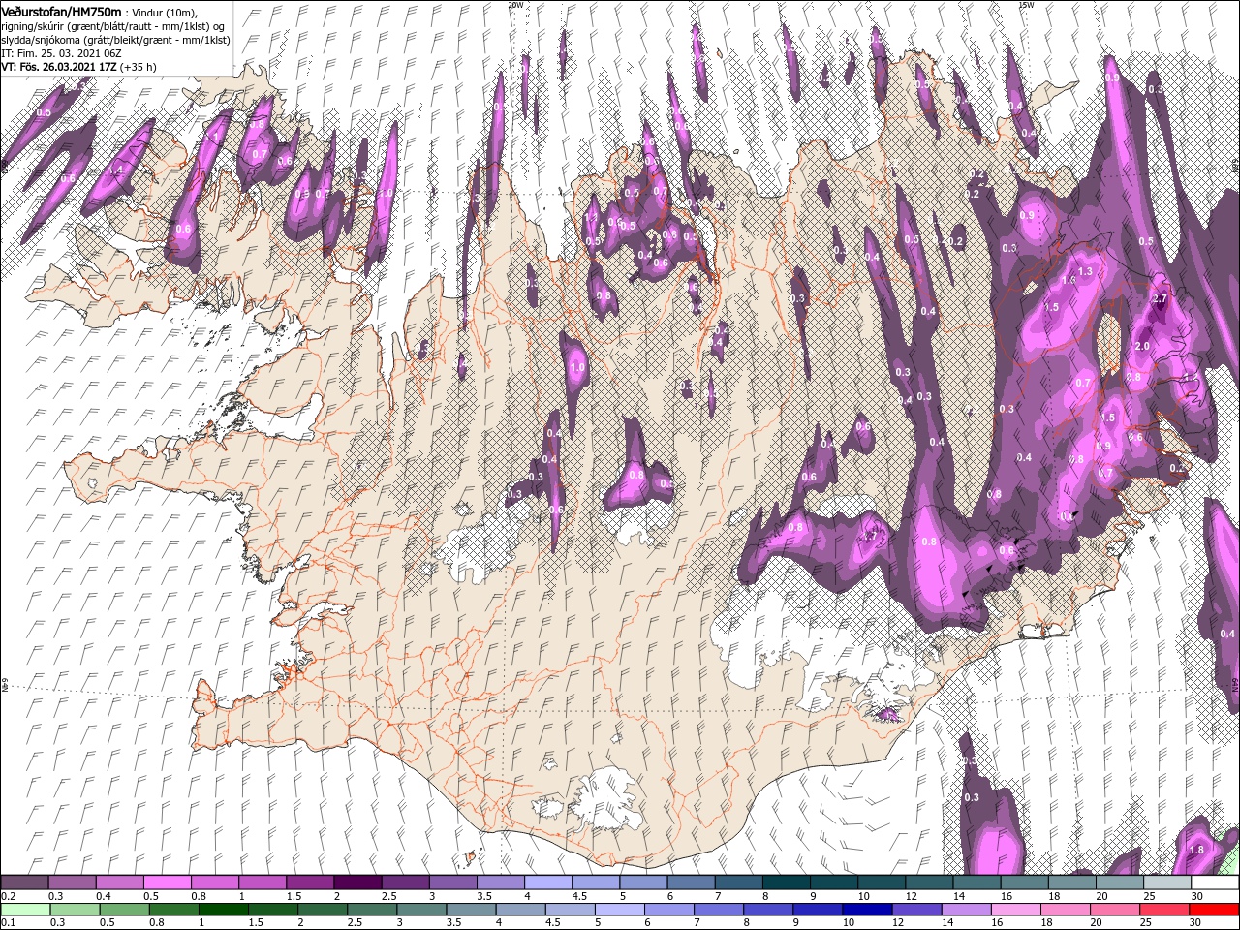Viewport: 1240px width, 930px height.
Task: Click the dark teal 8 snow legend swatch
Action: tap(785, 883)
